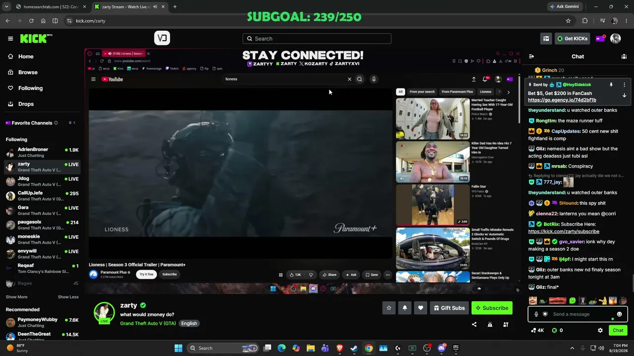Click the 4K channel points counter
Screen dimensions: 634x356
(x=537, y=330)
